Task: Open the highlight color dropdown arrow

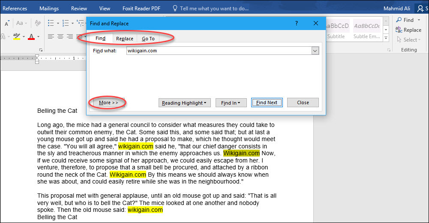Action: (24, 36)
